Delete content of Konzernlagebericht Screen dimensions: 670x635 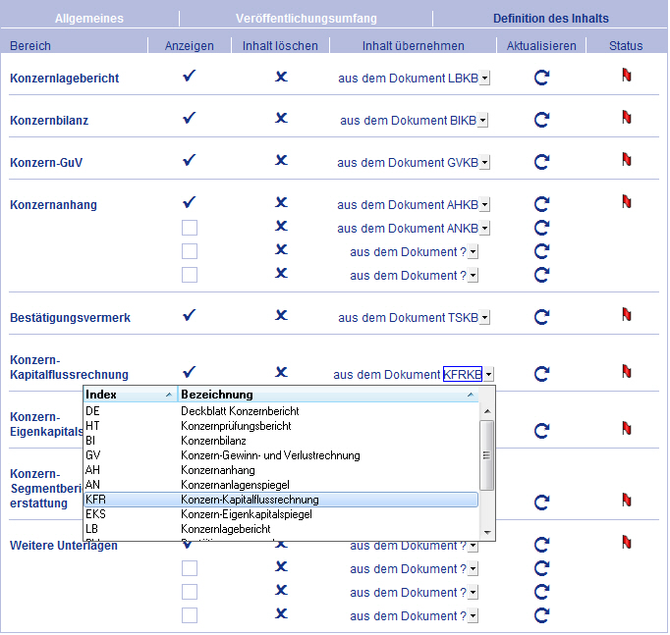coord(281,77)
